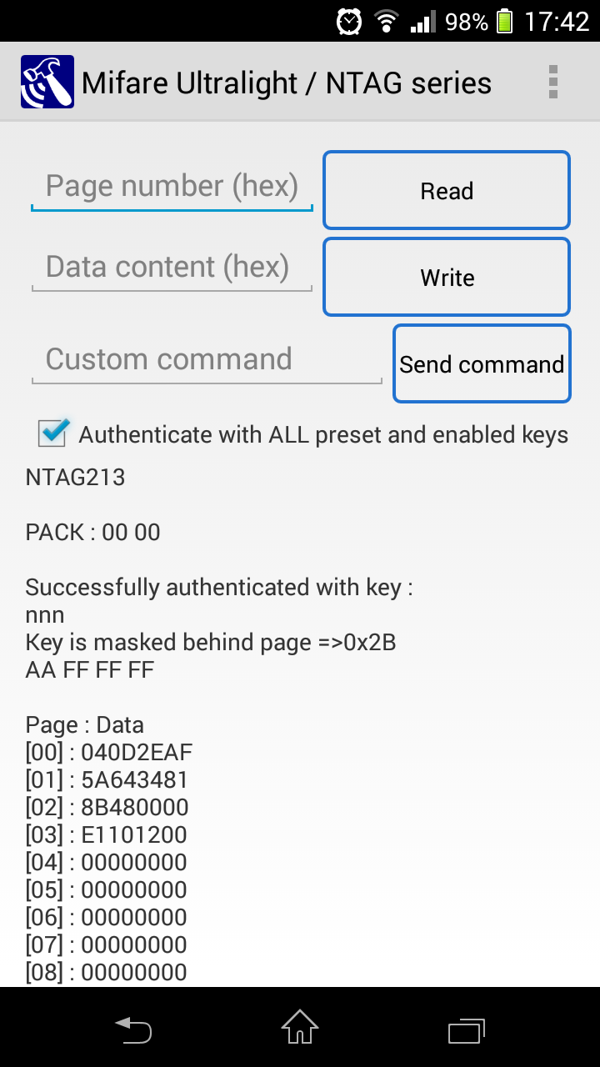Tap the 17:42 clock in status bar
600x1067 pixels.
click(557, 21)
